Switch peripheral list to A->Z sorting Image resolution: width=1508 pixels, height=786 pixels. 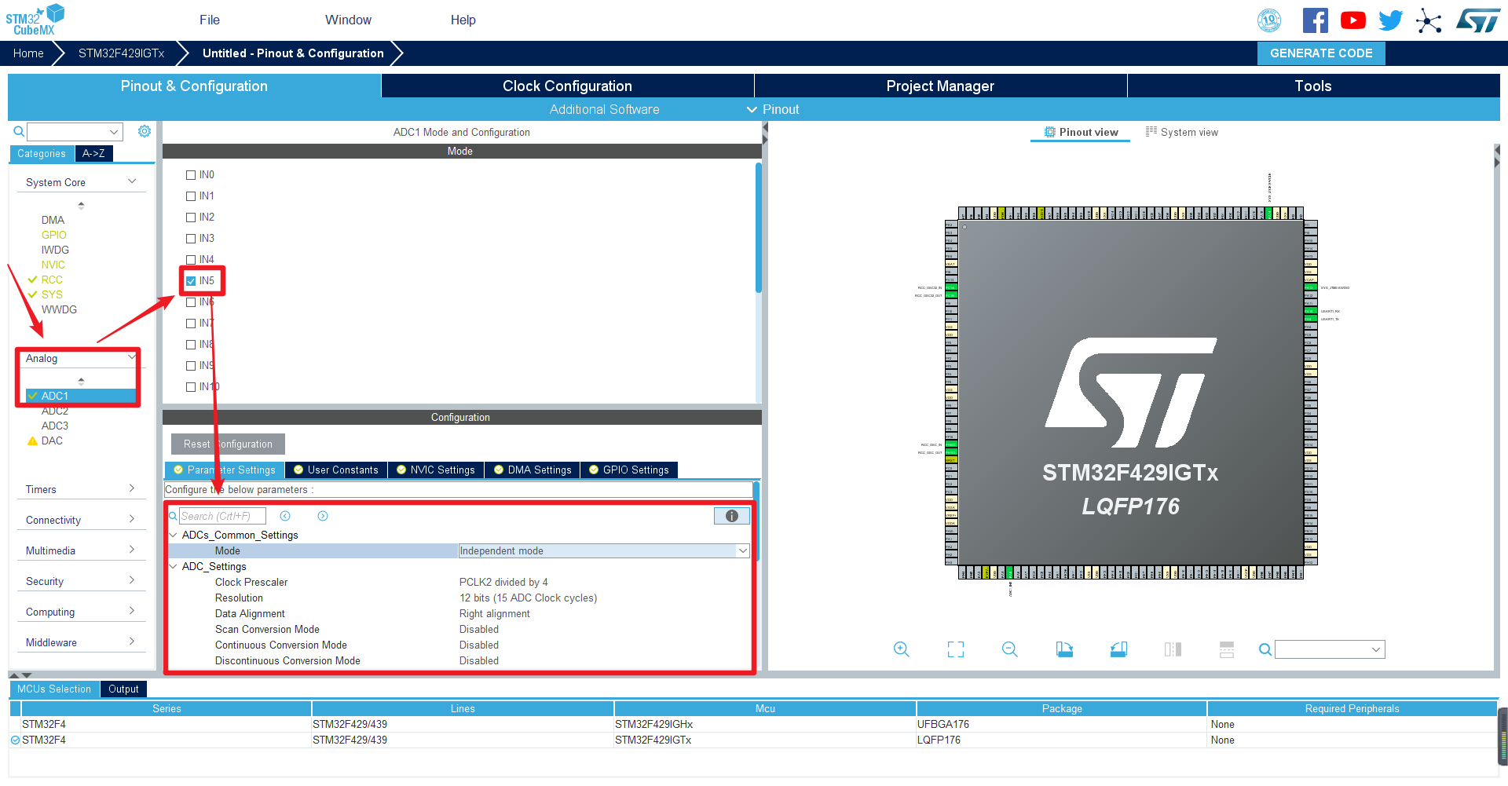93,153
